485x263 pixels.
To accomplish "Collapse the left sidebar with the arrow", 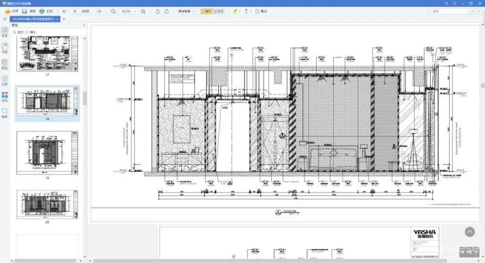I will coord(4,19).
